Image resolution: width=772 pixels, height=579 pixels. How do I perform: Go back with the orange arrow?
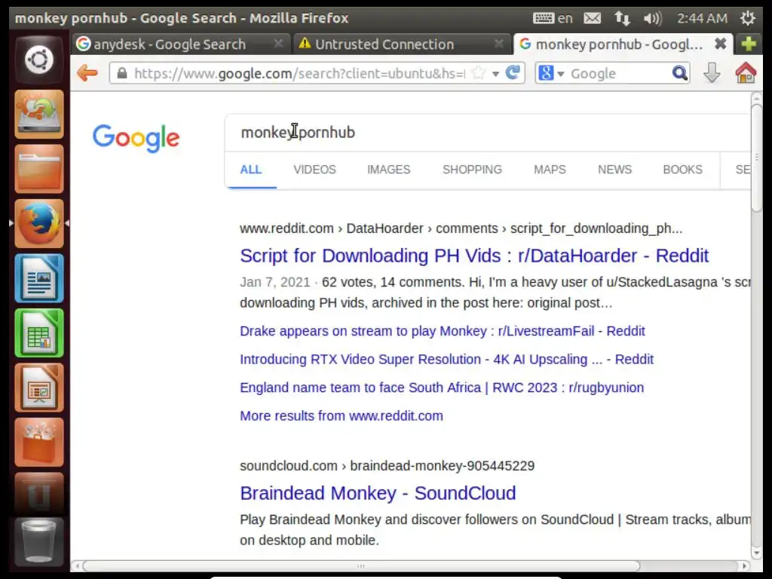click(x=87, y=73)
